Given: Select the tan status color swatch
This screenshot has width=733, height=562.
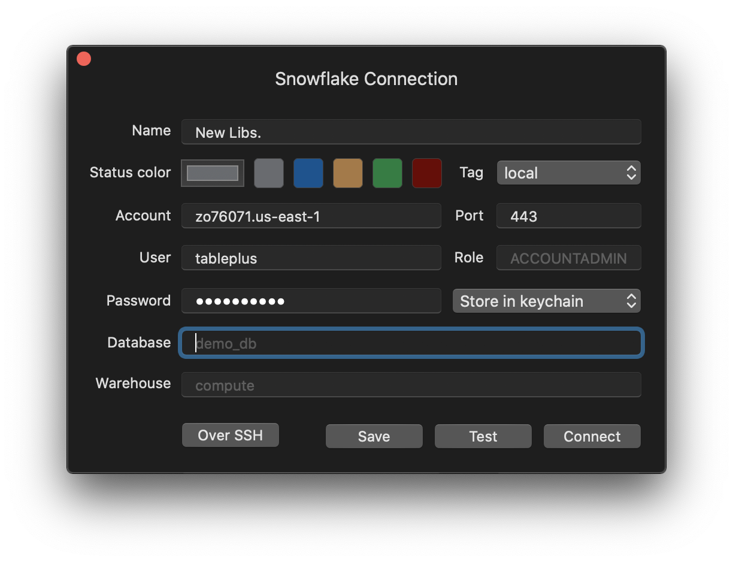Looking at the screenshot, I should 347,173.
